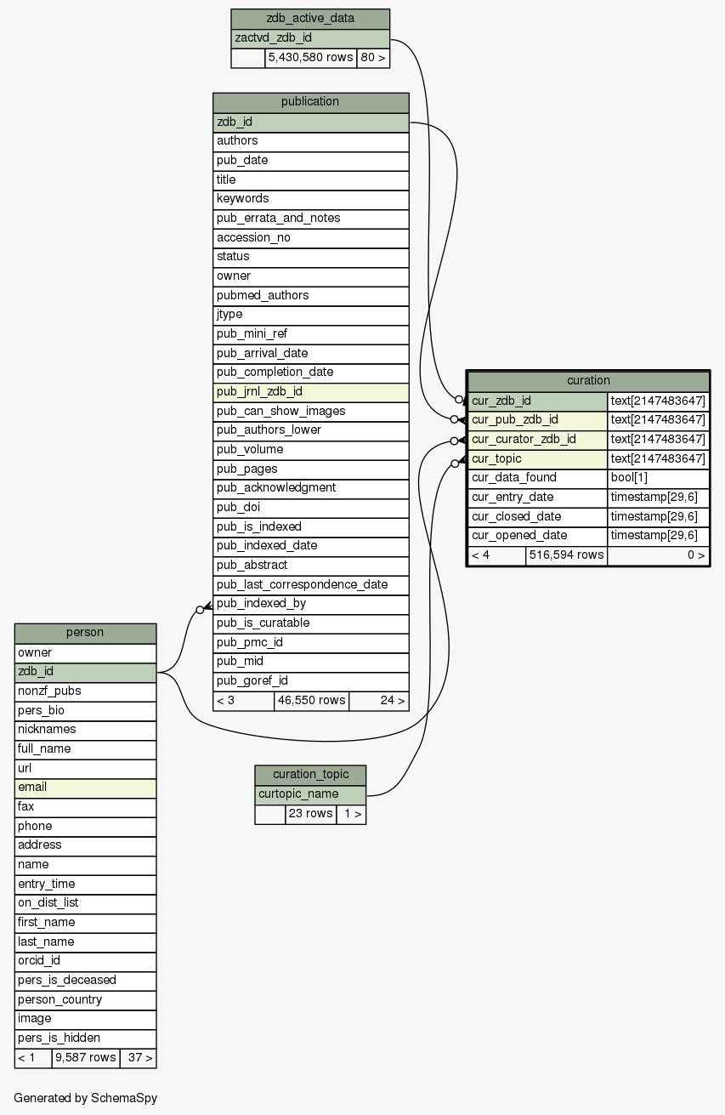Image resolution: width=725 pixels, height=1115 pixels.
Task: Click the publication table title
Action: tap(310, 102)
